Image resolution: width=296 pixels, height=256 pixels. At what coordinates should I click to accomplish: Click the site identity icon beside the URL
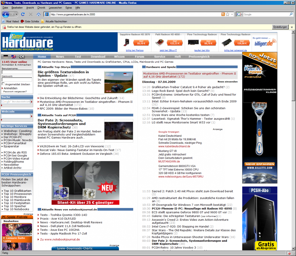pos(47,14)
